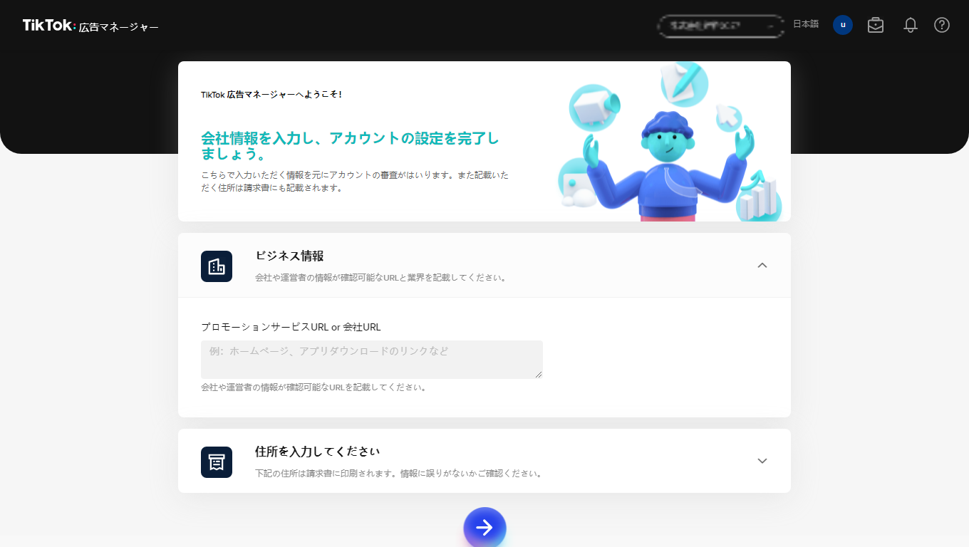Open the blurred account selector dropdown
The image size is (969, 547).
(720, 26)
